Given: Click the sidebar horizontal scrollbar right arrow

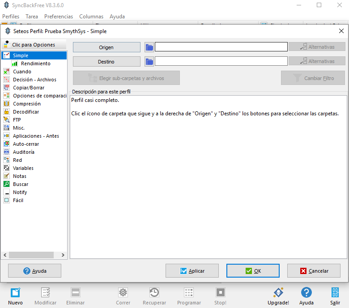Looking at the screenshot, I should 63,255.
